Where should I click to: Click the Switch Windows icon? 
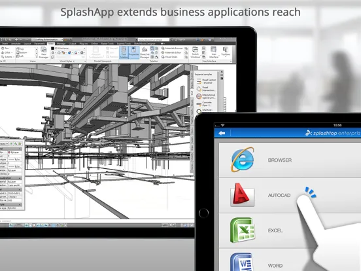coord(196,52)
